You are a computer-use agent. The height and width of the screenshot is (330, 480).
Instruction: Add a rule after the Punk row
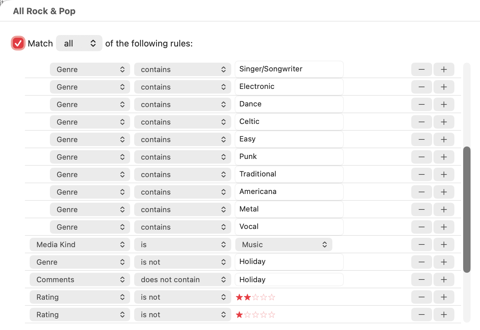444,157
